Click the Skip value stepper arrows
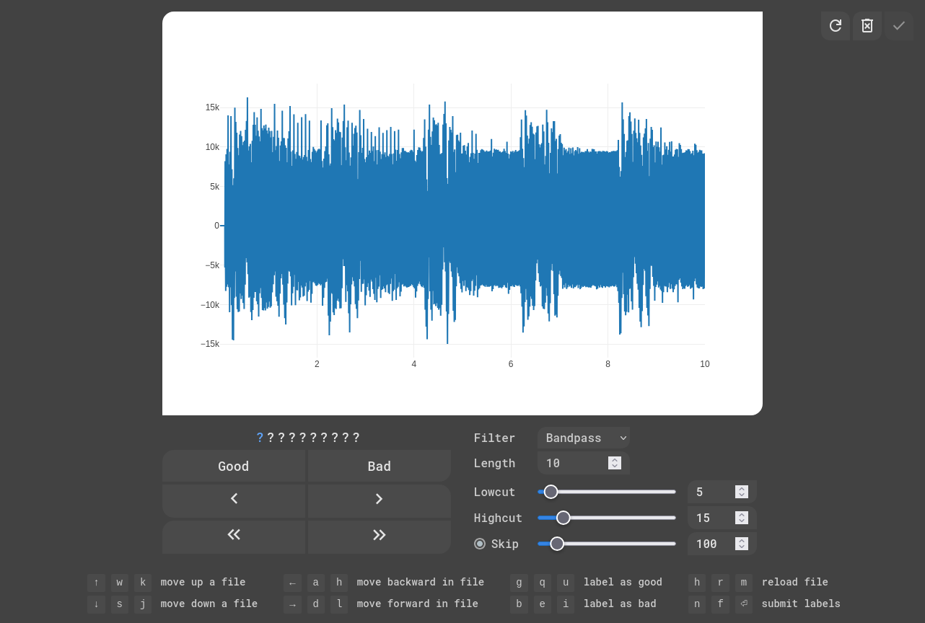 click(741, 544)
